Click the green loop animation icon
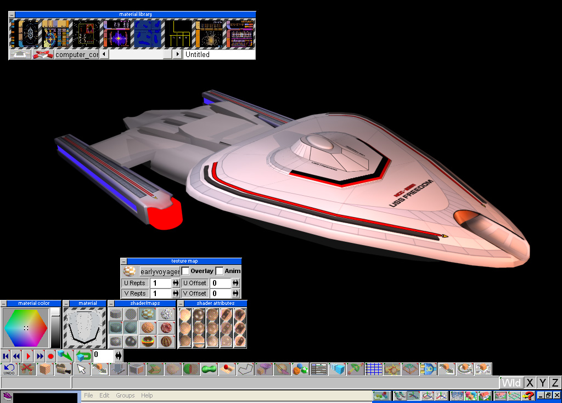Viewport: 562px width, 403px height. 83,356
